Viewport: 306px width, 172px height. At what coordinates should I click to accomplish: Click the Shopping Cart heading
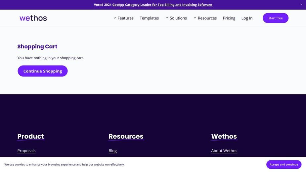[37, 46]
